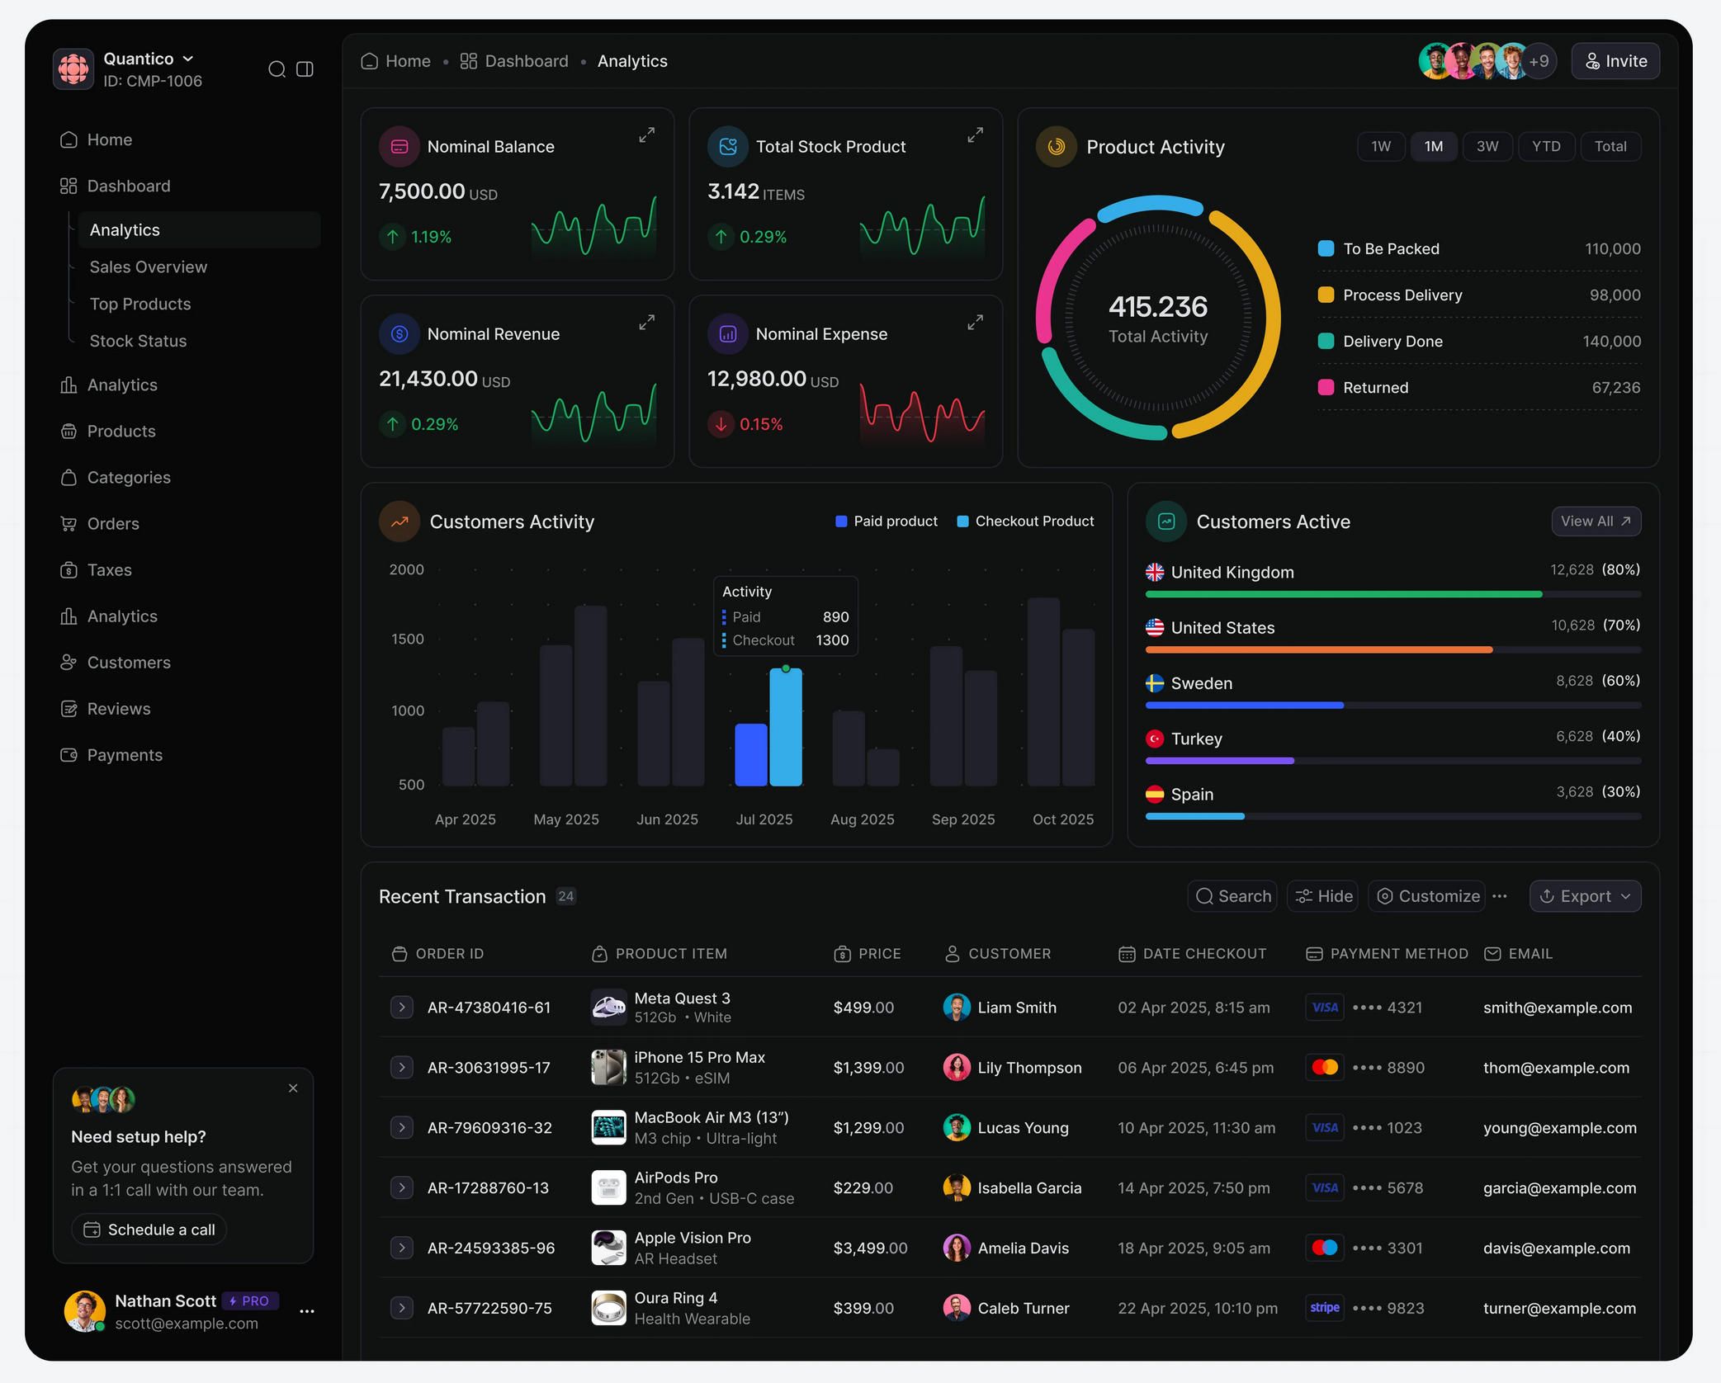Collapse the sidebar using the panel icon
This screenshot has width=1721, height=1383.
pyautogui.click(x=305, y=69)
